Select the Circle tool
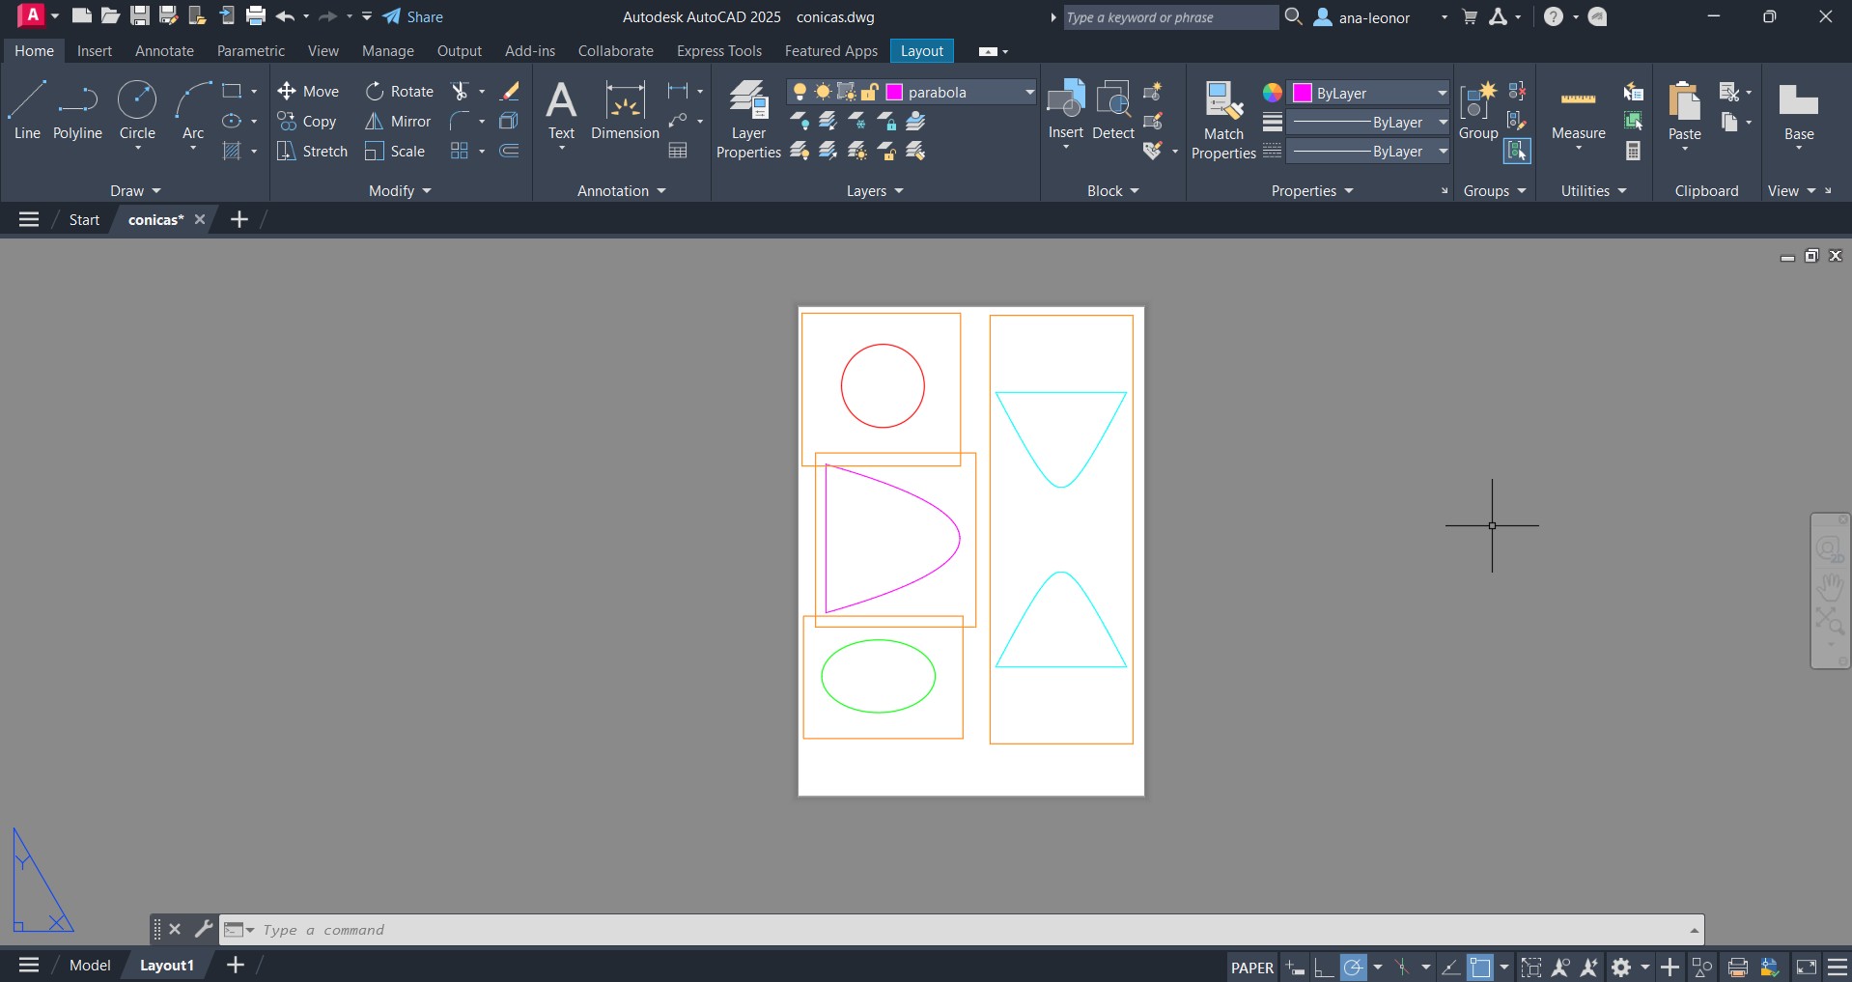 pos(137,111)
